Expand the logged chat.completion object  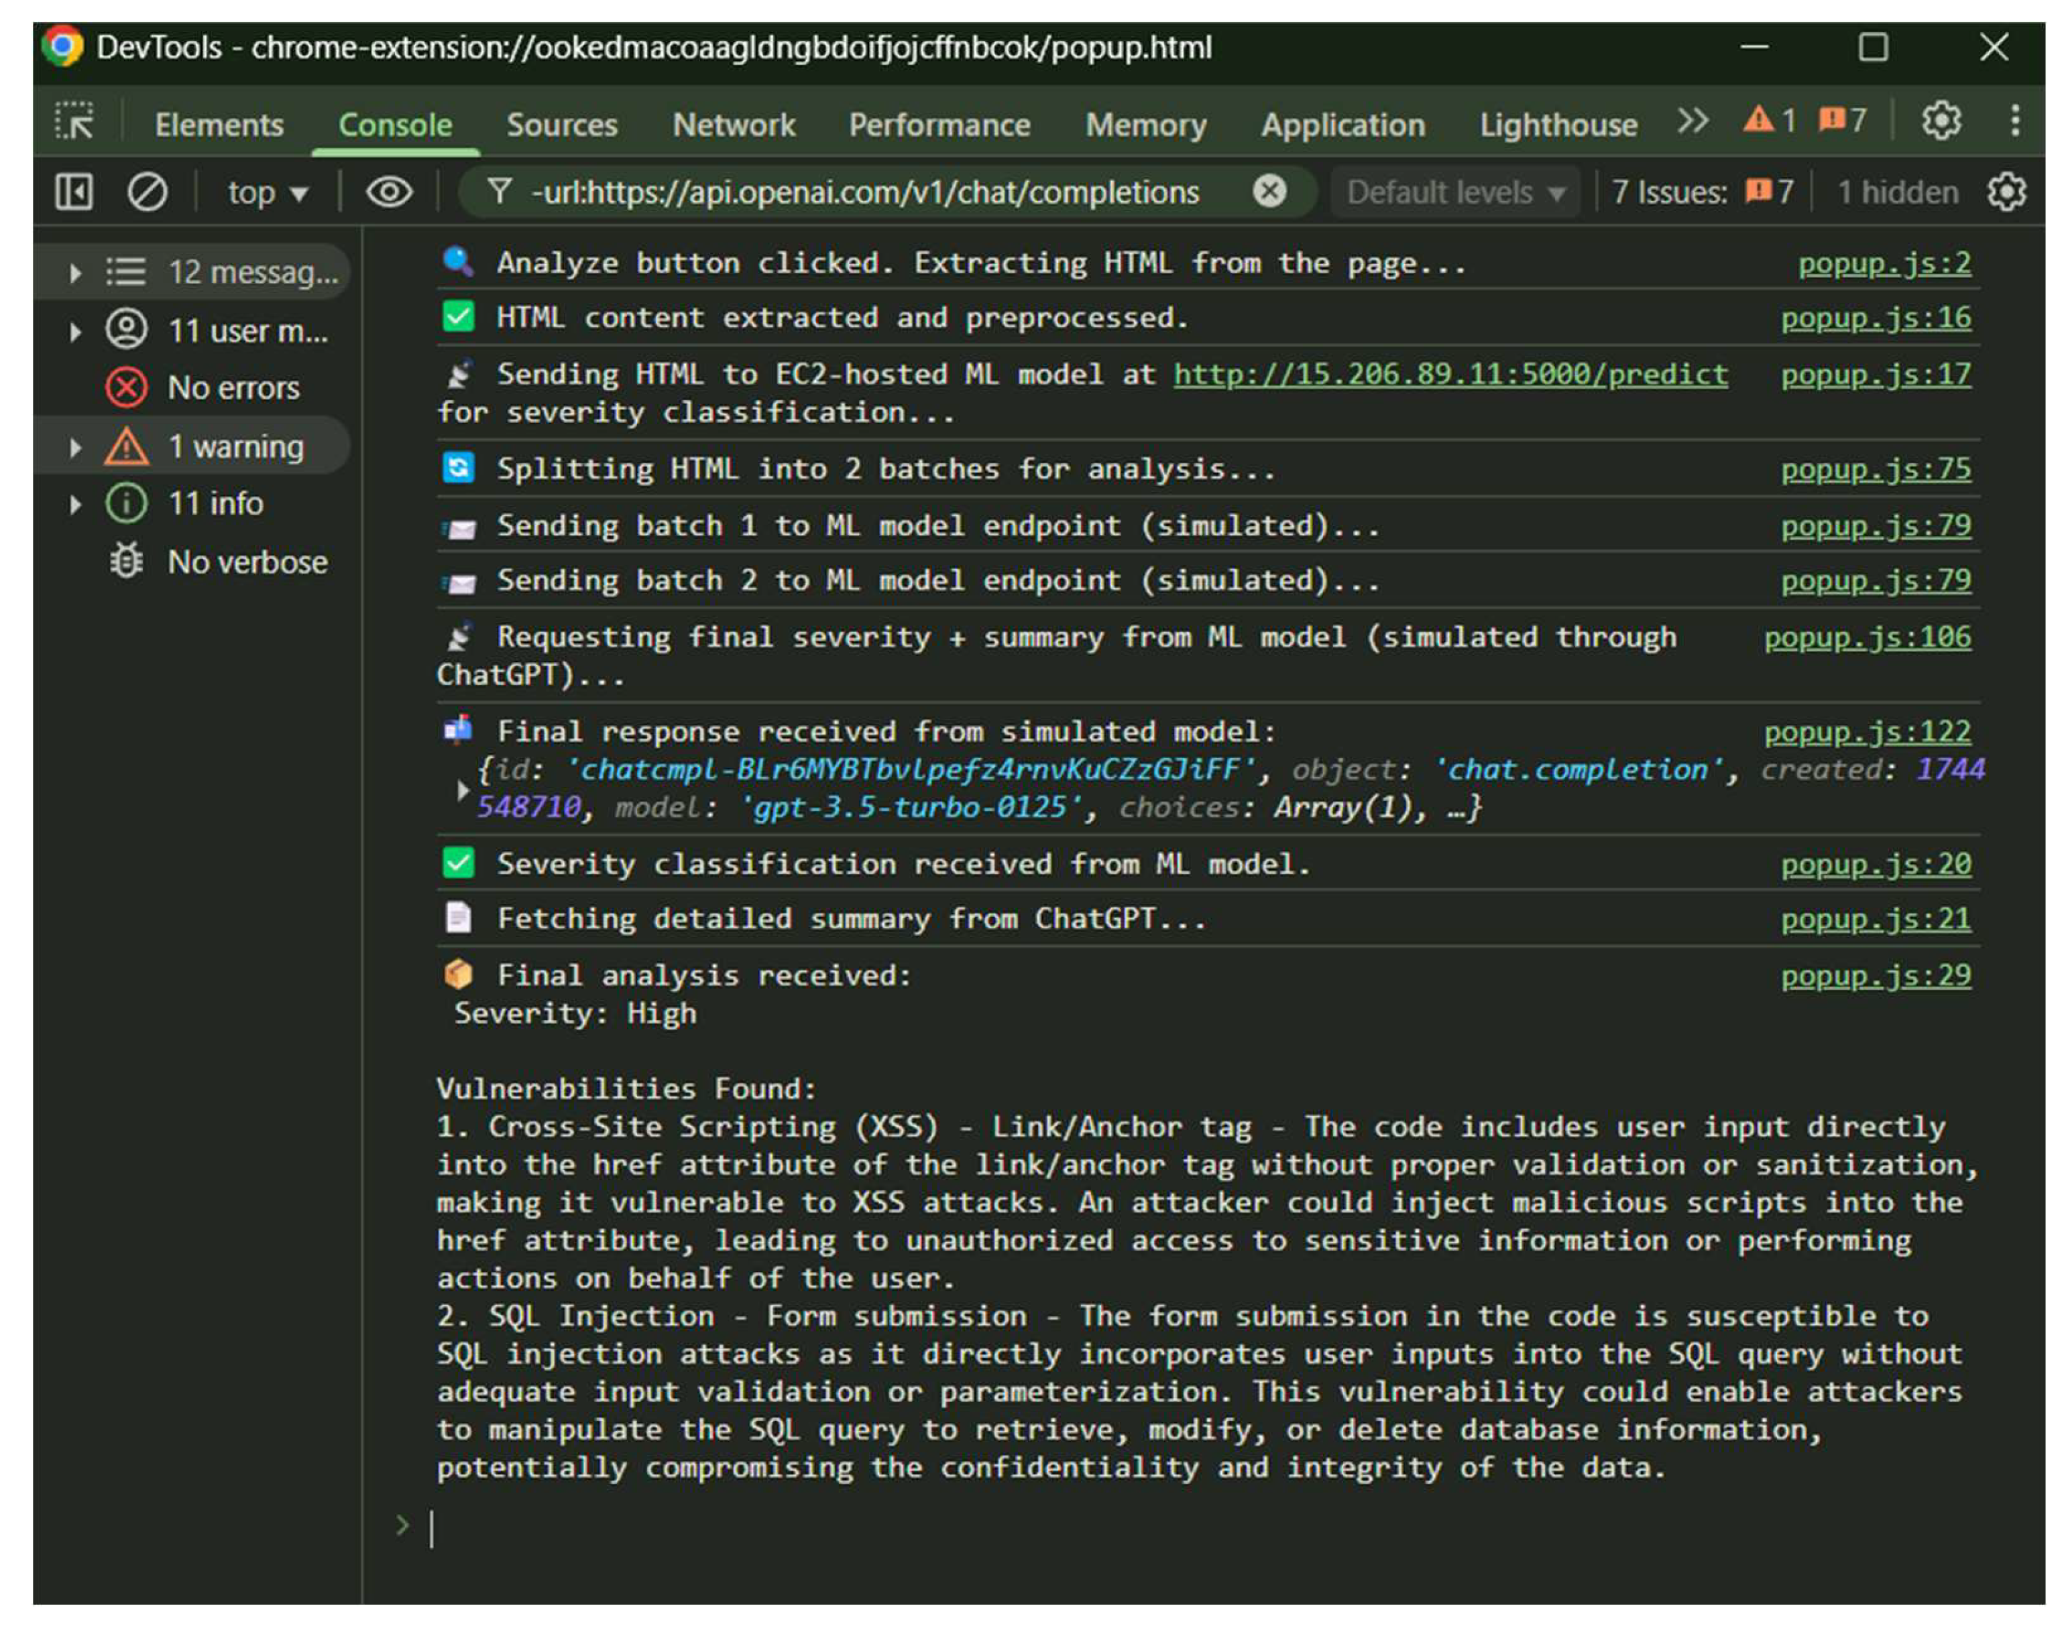pos(463,790)
